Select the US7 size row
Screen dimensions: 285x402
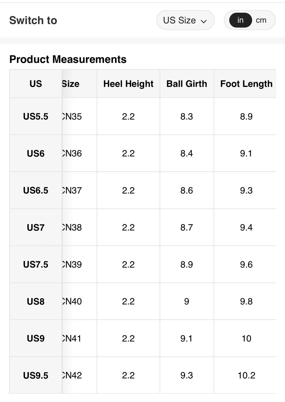point(36,228)
